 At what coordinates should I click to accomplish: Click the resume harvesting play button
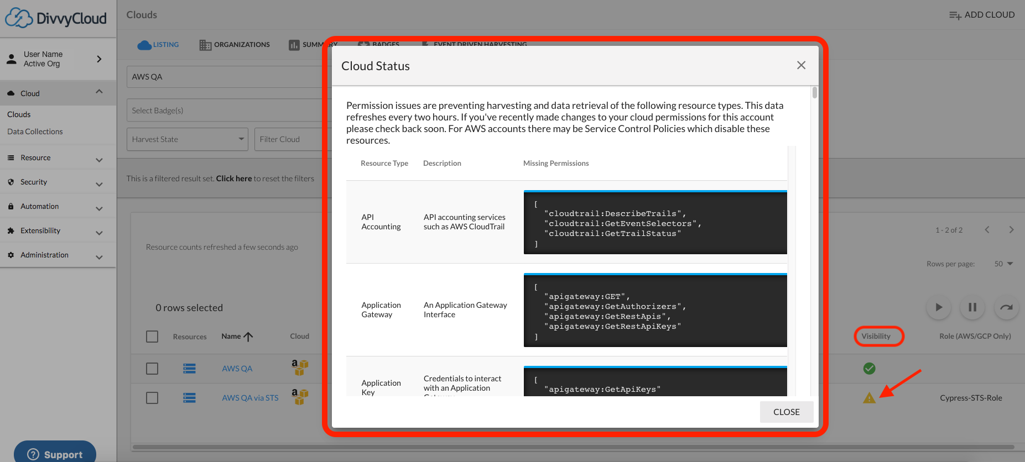(939, 307)
